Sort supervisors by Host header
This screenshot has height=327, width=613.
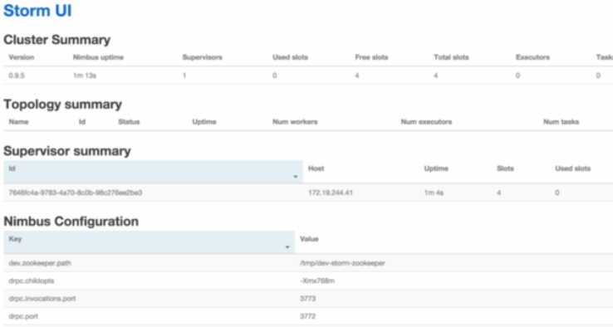click(316, 168)
